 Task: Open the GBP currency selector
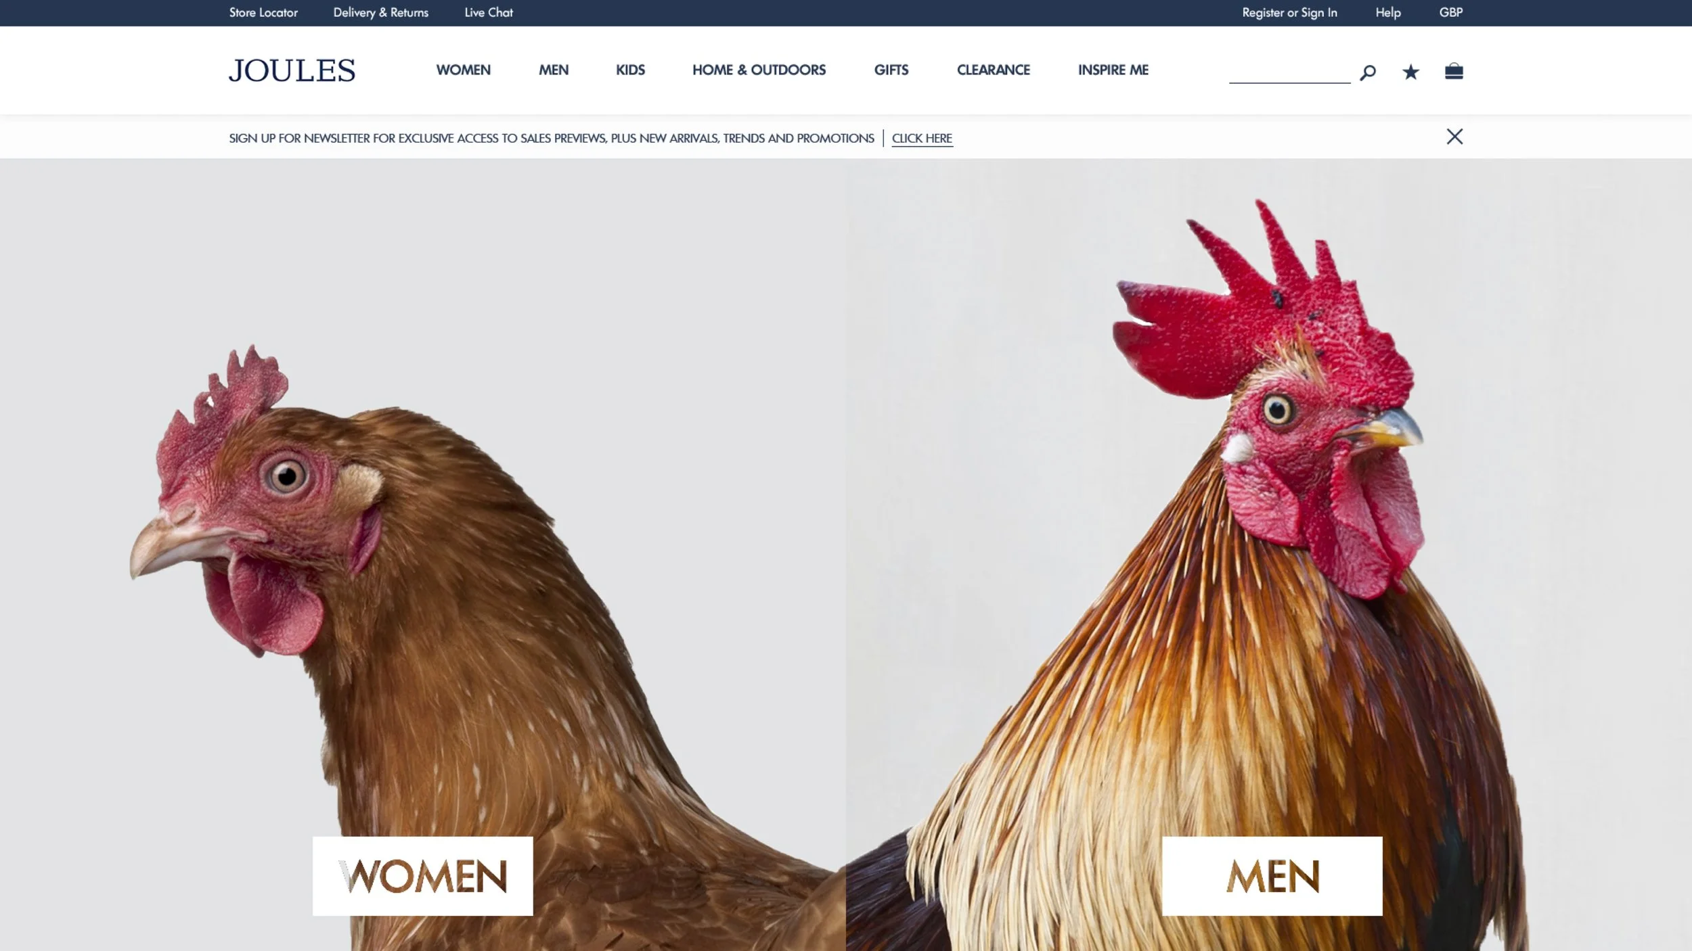coord(1450,12)
